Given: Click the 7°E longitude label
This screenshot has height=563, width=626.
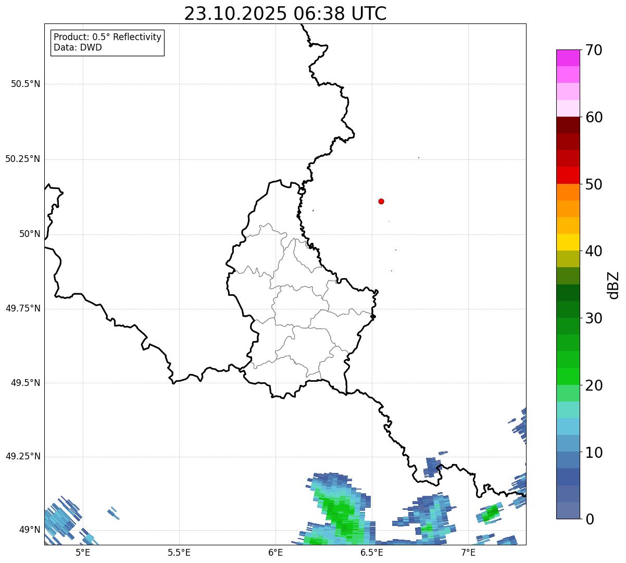Looking at the screenshot, I should tap(468, 552).
